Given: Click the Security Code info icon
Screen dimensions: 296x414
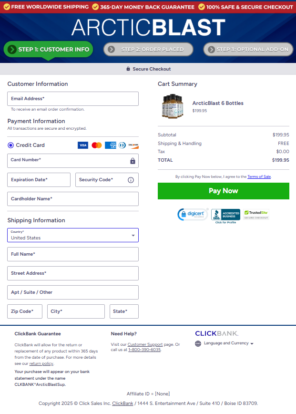Looking at the screenshot, I should tap(131, 180).
